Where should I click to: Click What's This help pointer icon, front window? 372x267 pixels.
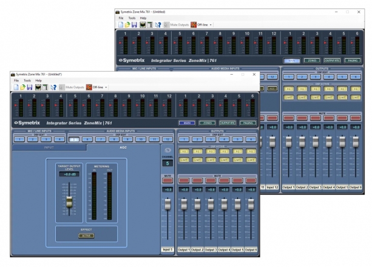click(x=53, y=87)
